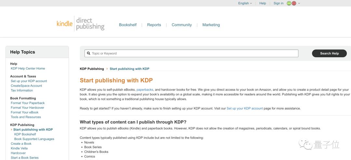351x160 pixels.
Task: Click the Book Formatting section heading
Action: [23, 98]
